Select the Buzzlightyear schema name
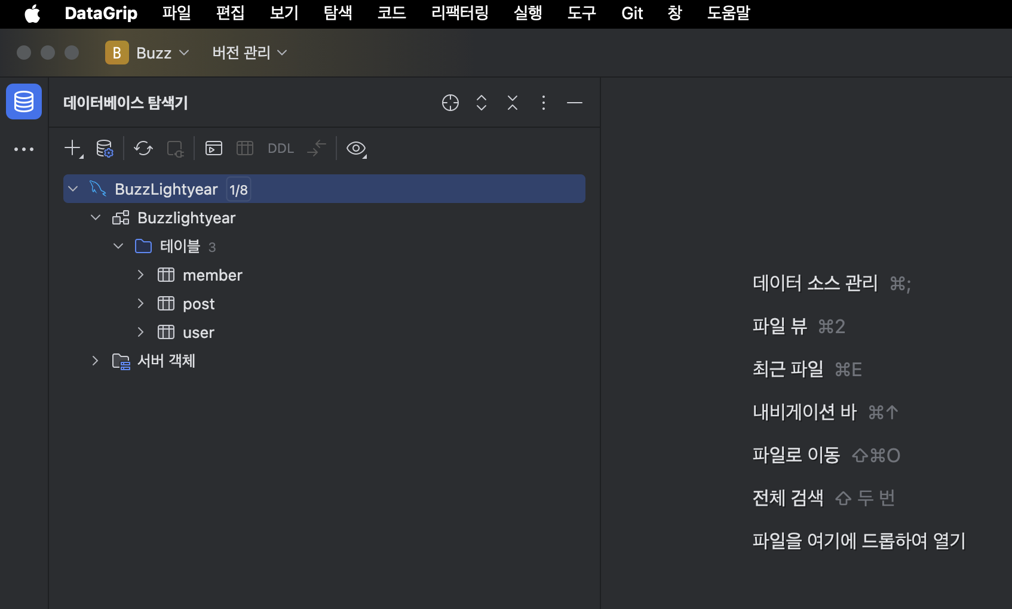 [x=186, y=218]
